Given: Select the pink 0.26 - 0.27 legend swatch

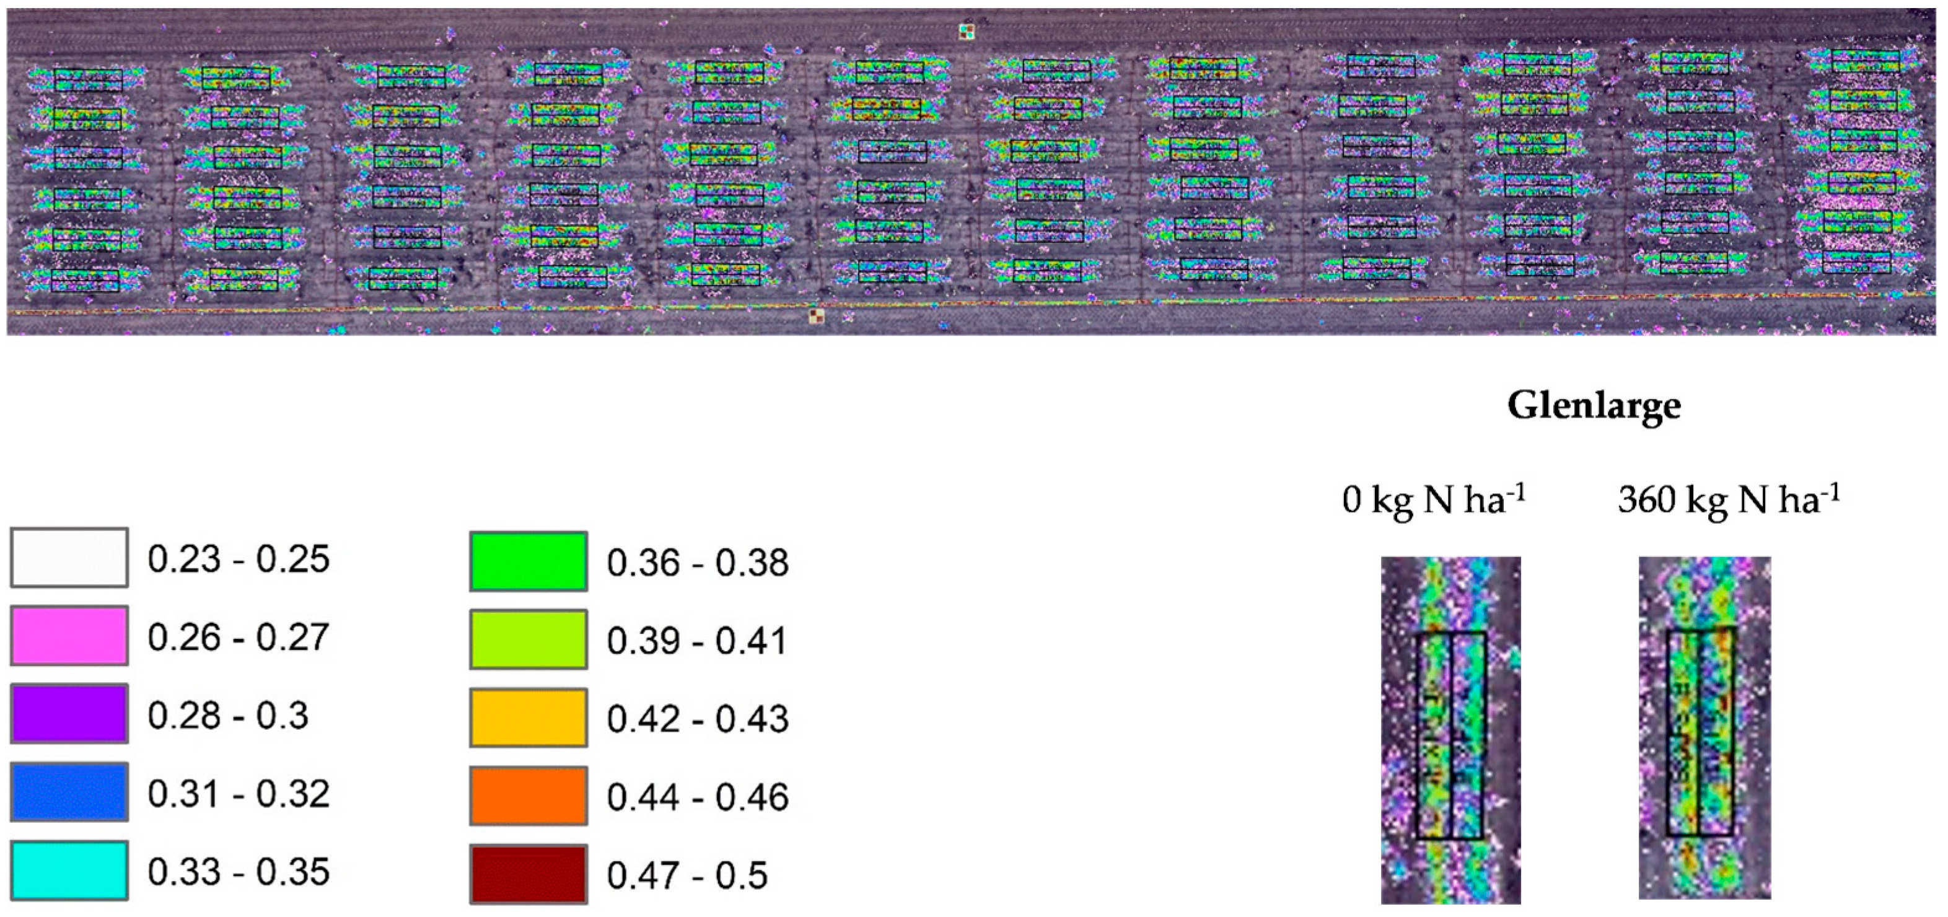Looking at the screenshot, I should pos(69,636).
